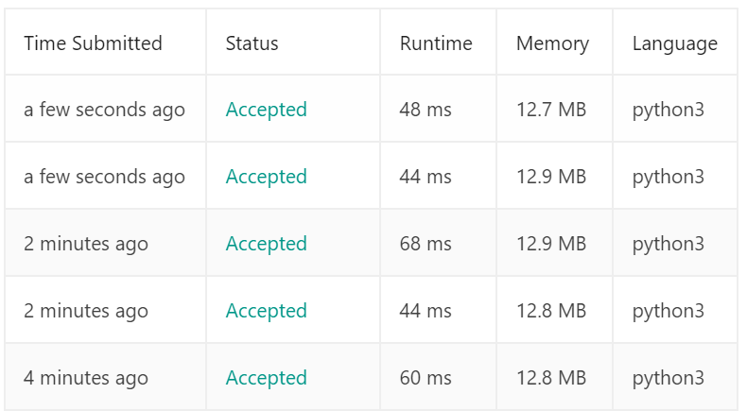
Task: Click the Time Submitted column header
Action: point(93,43)
